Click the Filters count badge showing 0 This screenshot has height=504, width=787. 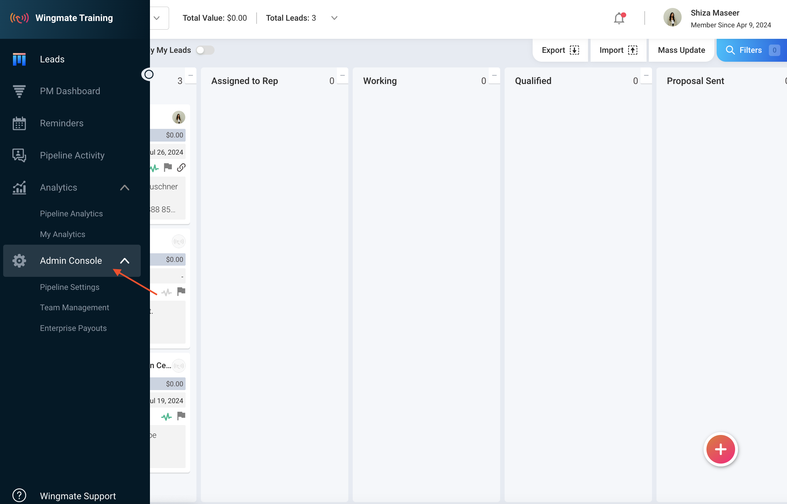[x=774, y=50]
